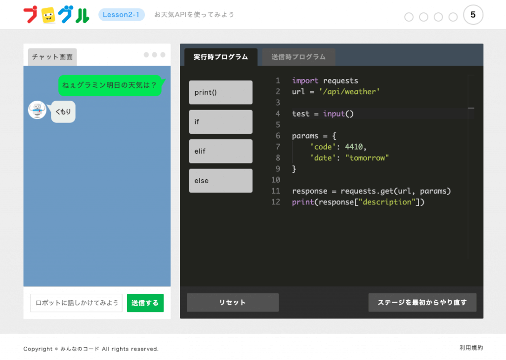Click code line 'date': "tomorrow"
The width and height of the screenshot is (506, 360).
[349, 158]
